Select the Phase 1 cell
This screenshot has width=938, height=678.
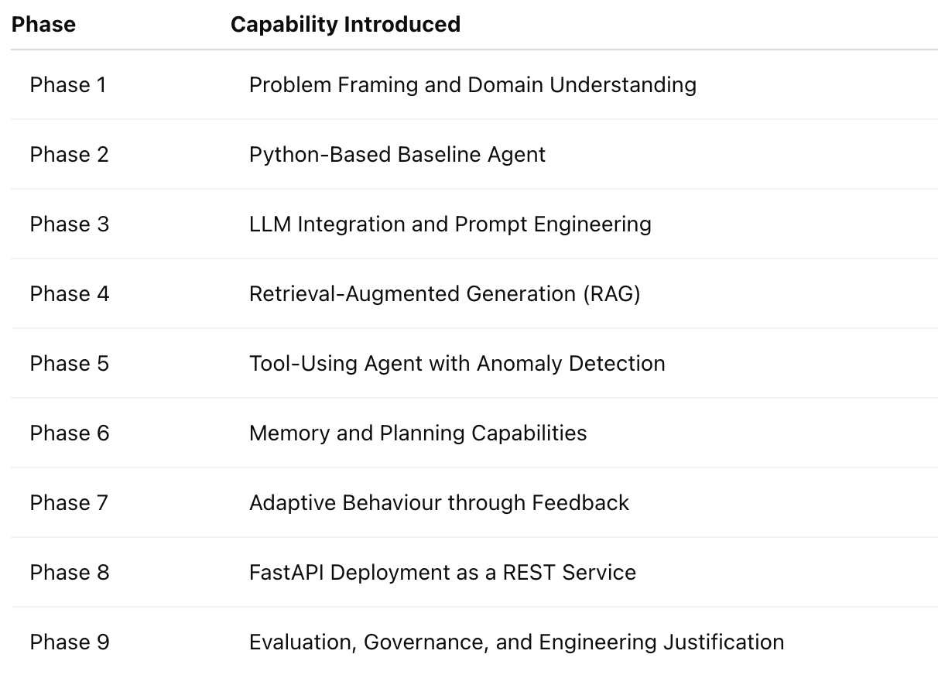point(68,85)
